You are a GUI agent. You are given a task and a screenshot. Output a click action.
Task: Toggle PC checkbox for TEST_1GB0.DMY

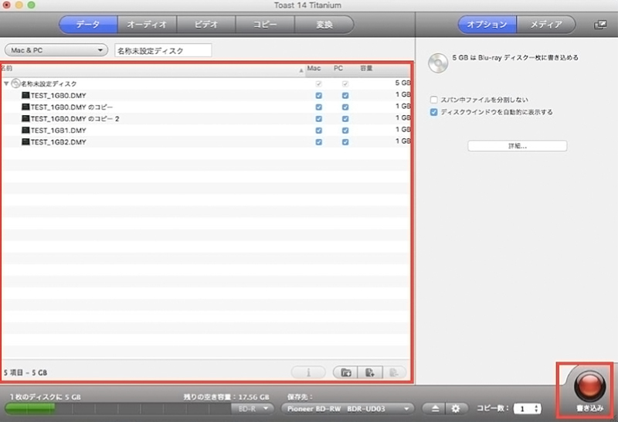point(345,95)
